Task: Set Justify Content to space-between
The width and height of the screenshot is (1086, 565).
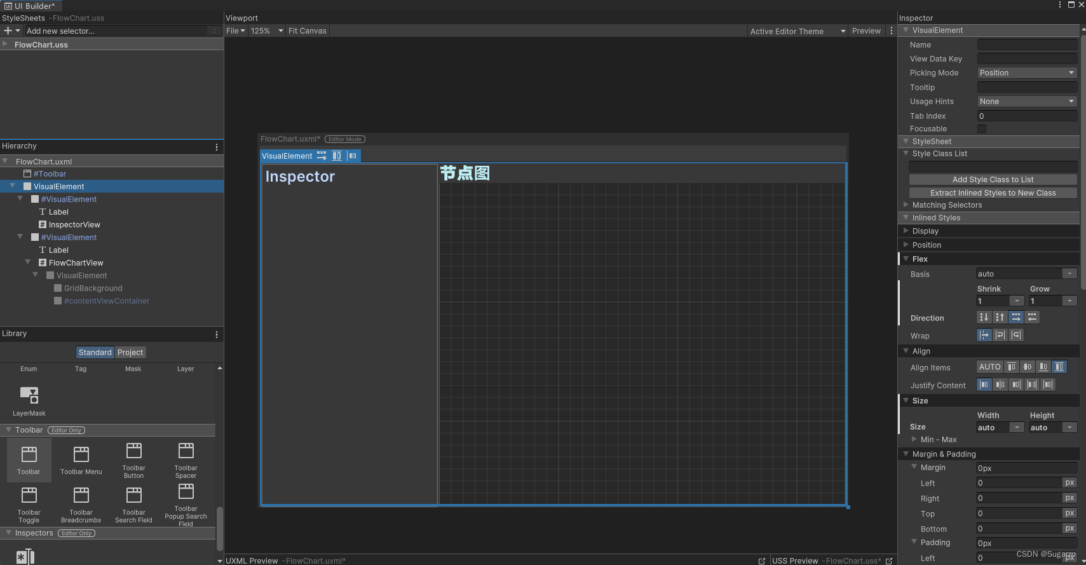Action: pyautogui.click(x=1032, y=385)
